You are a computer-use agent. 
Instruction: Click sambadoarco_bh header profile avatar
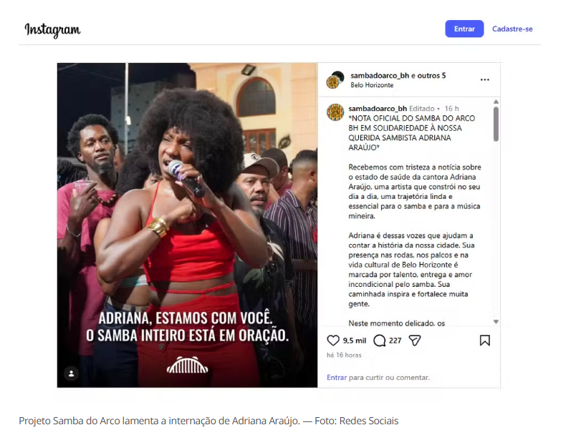click(335, 80)
